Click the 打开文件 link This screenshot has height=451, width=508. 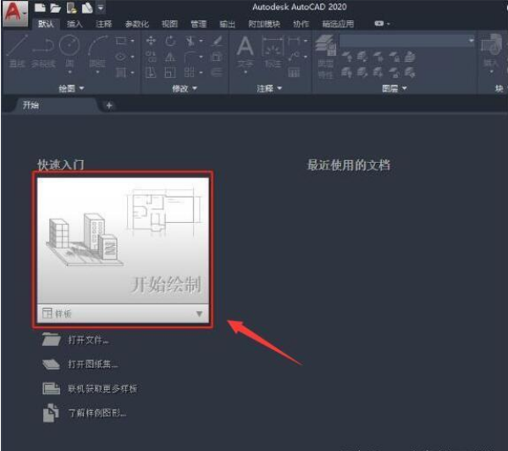(88, 341)
